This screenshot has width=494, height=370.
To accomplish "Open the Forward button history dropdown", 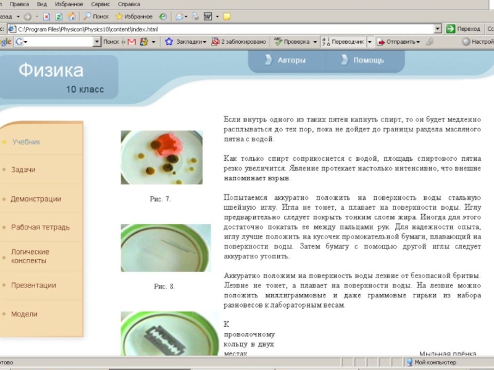I will 37,17.
